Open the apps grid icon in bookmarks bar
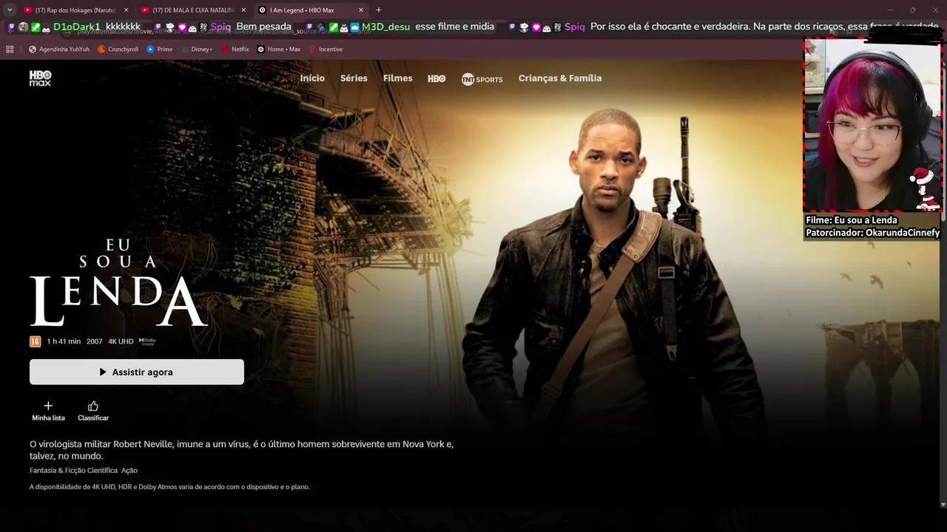Image resolution: width=947 pixels, height=532 pixels. pyautogui.click(x=10, y=50)
